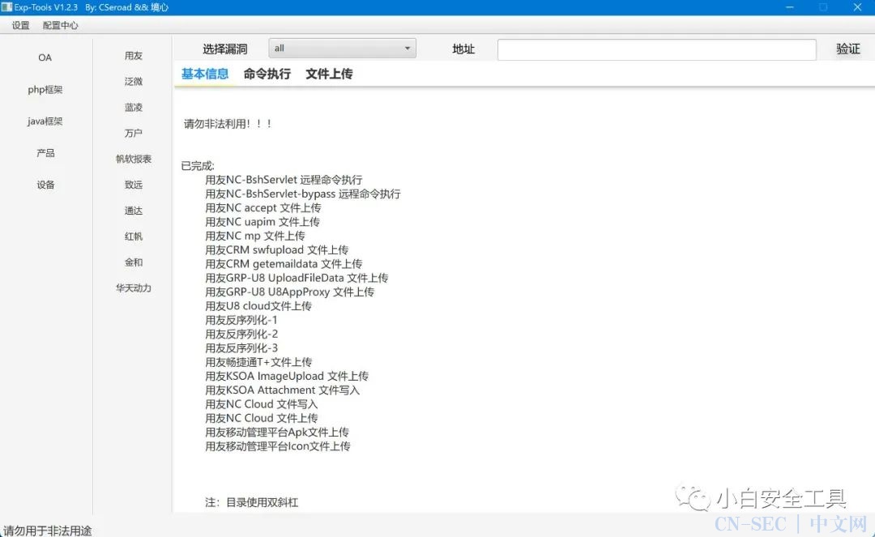Click the line 用友KSOA Attachment 文件写入
Viewport: 875px width, 537px height.
click(x=283, y=390)
